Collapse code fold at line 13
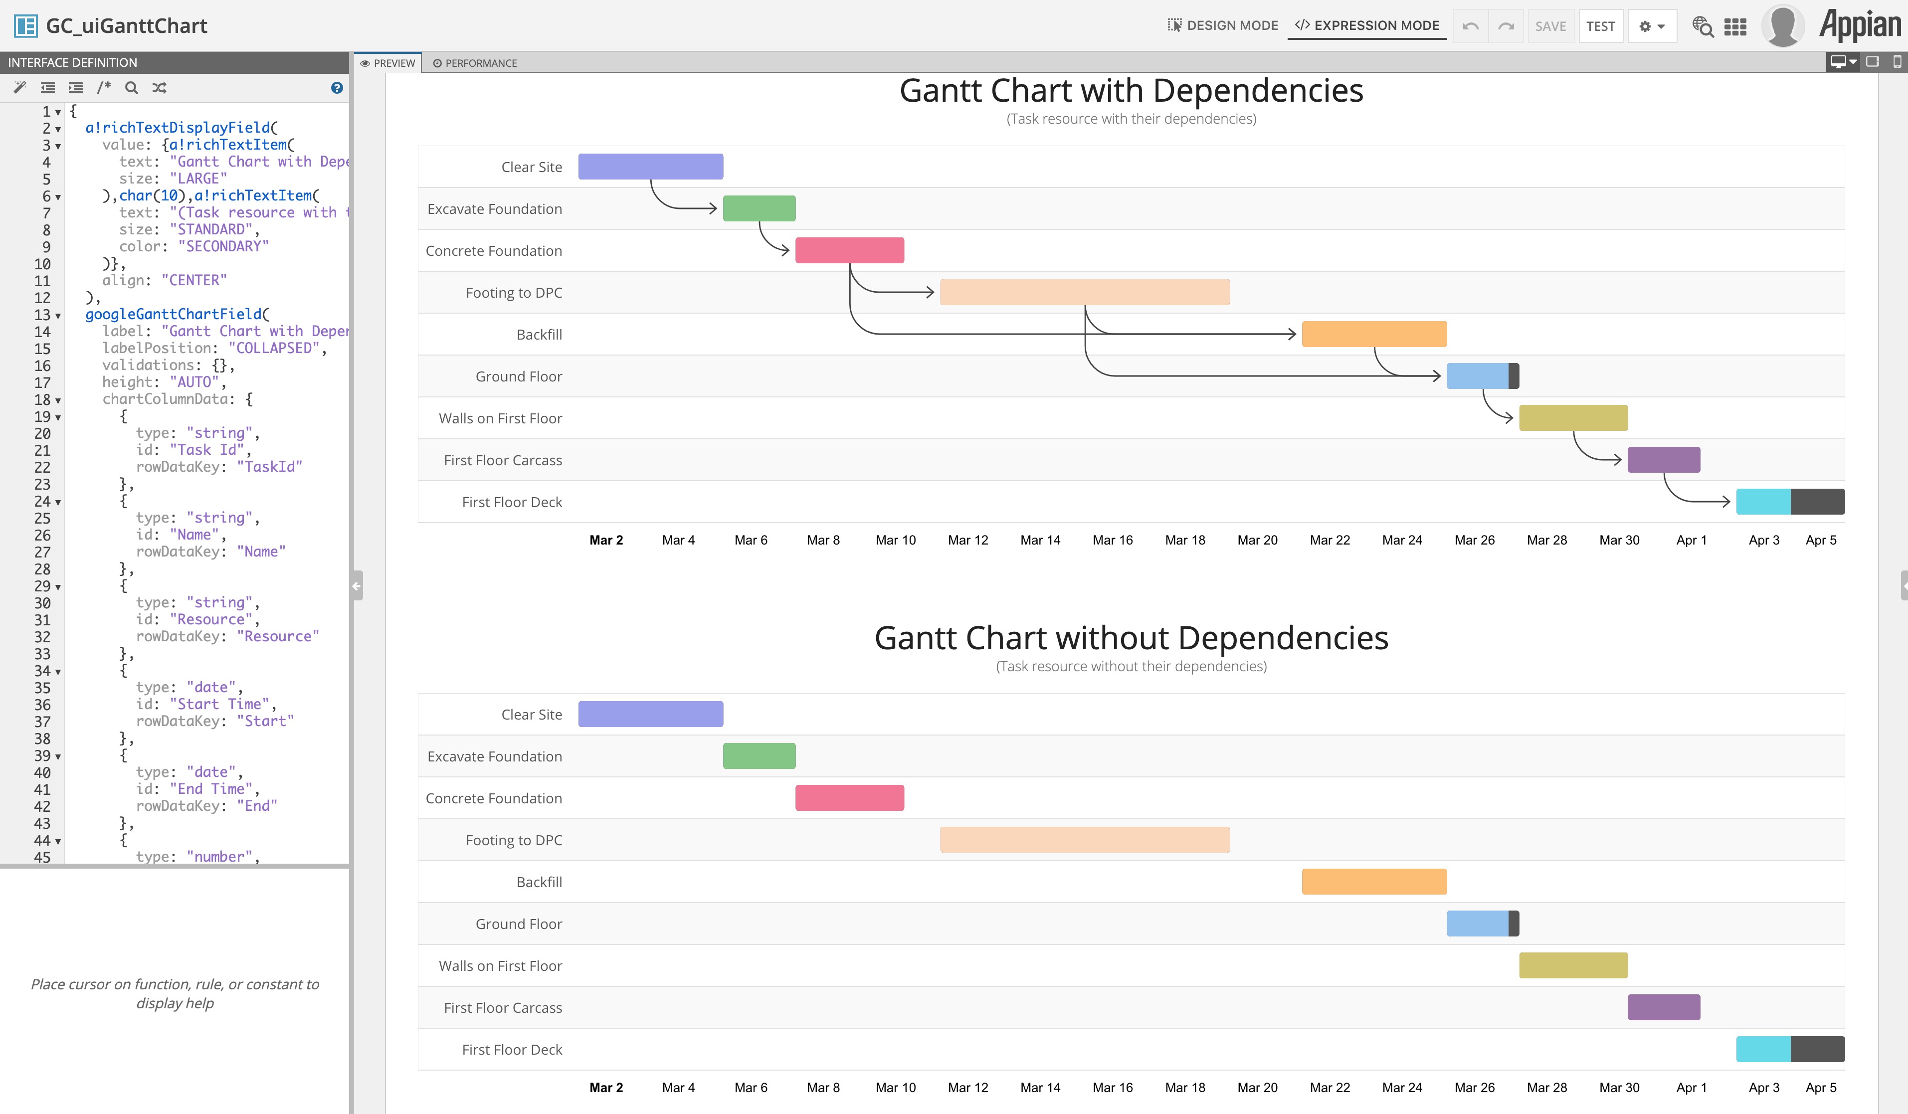Viewport: 1908px width, 1114px height. tap(58, 315)
